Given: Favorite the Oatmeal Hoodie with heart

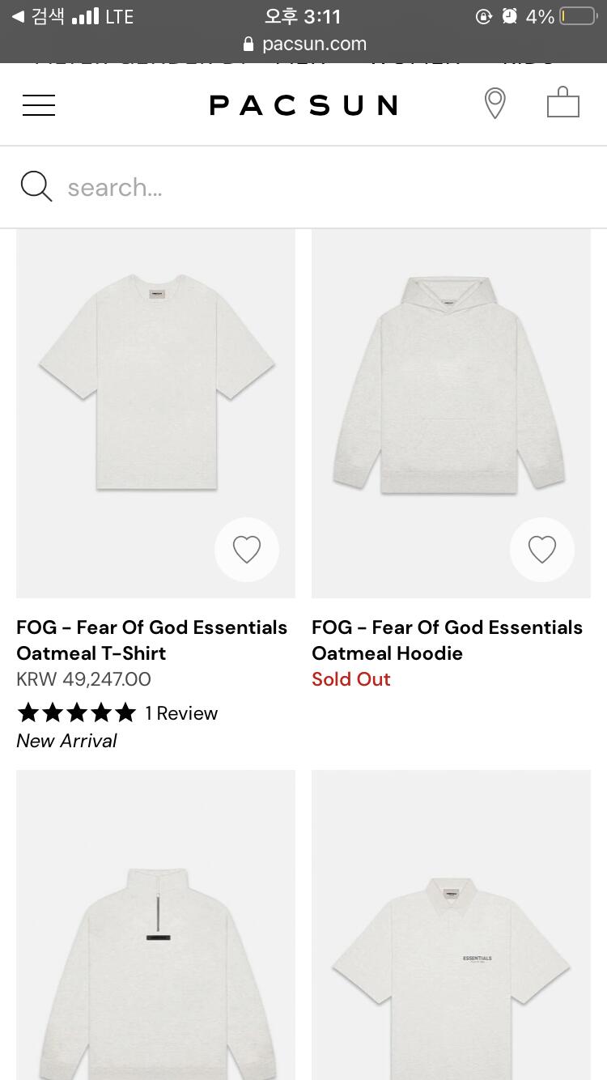Looking at the screenshot, I should pos(542,550).
